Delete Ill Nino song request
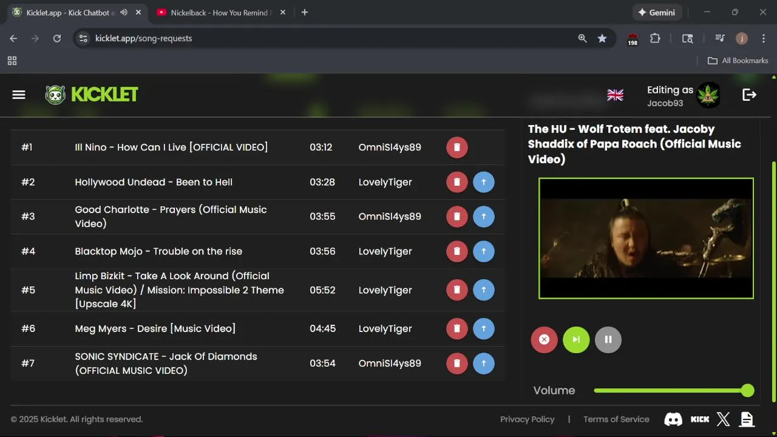Image resolution: width=777 pixels, height=437 pixels. pos(457,147)
